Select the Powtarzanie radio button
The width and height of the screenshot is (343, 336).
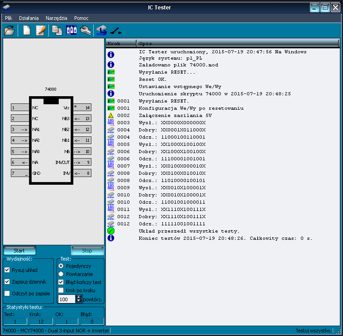tap(61, 274)
